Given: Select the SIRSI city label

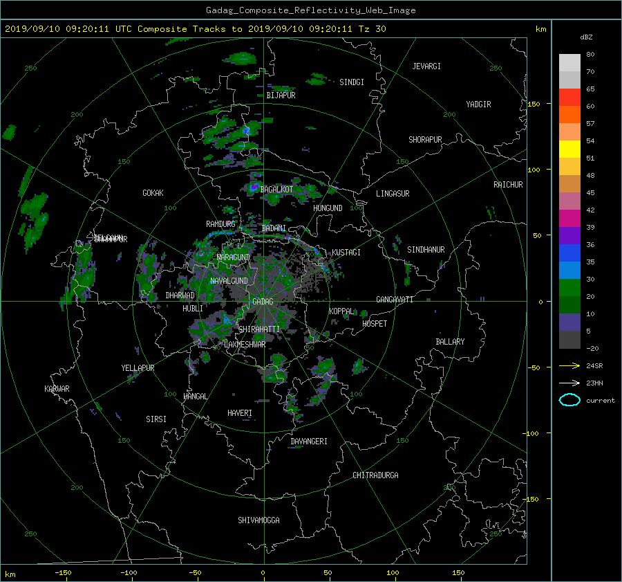Looking at the screenshot, I should (156, 419).
